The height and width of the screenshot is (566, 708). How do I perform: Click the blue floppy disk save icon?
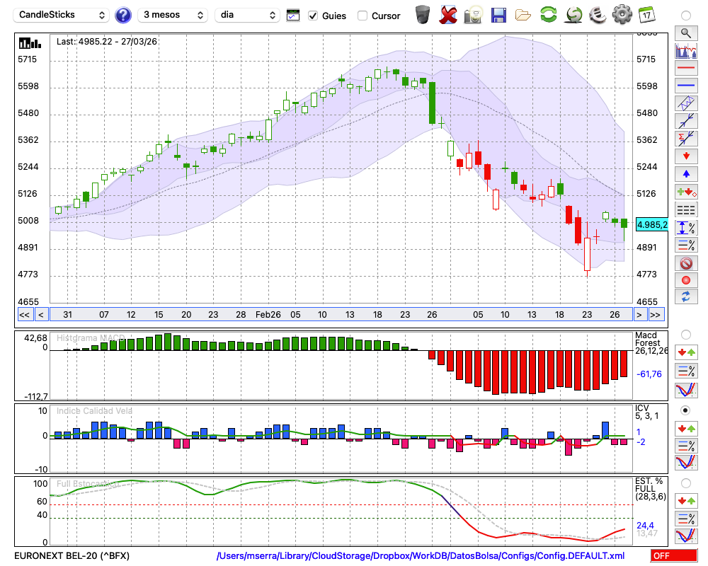point(498,14)
